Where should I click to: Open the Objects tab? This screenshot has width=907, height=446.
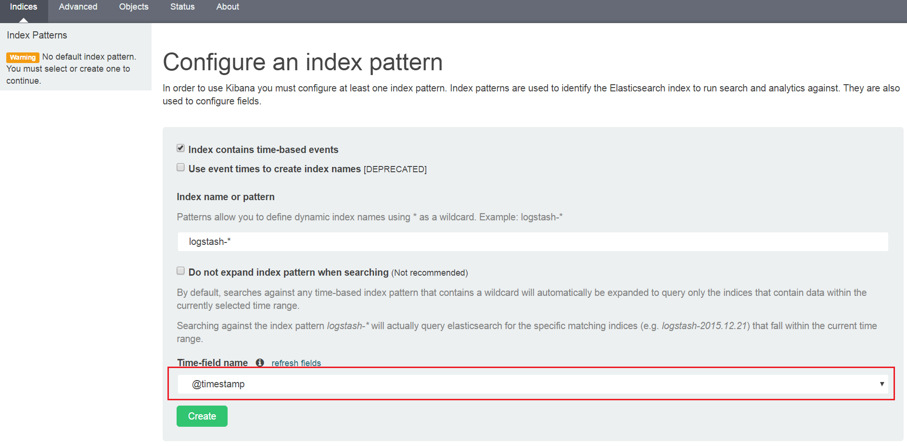point(134,7)
